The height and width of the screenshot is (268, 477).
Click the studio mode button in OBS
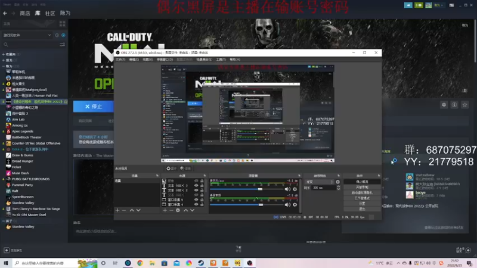tap(362, 198)
